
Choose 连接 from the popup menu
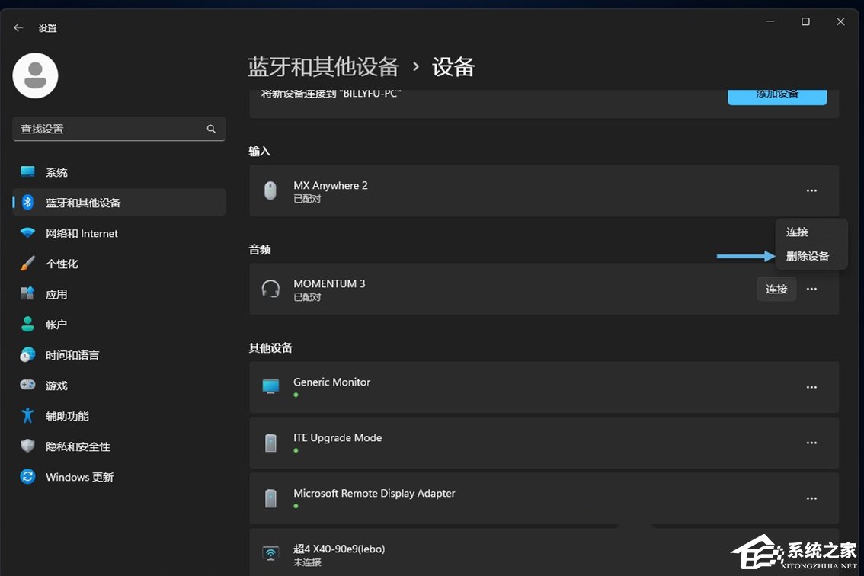tap(797, 232)
